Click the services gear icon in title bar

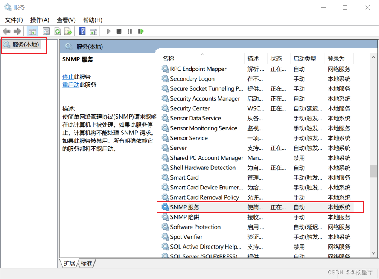point(8,7)
